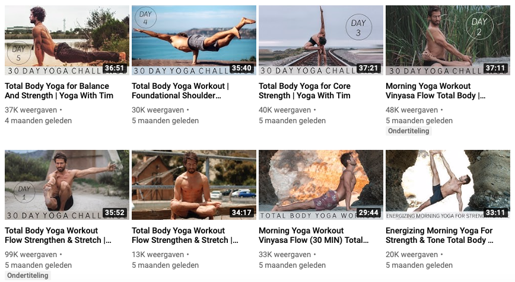Open the cobra pose video thumbnail, 29:44

click(321, 185)
